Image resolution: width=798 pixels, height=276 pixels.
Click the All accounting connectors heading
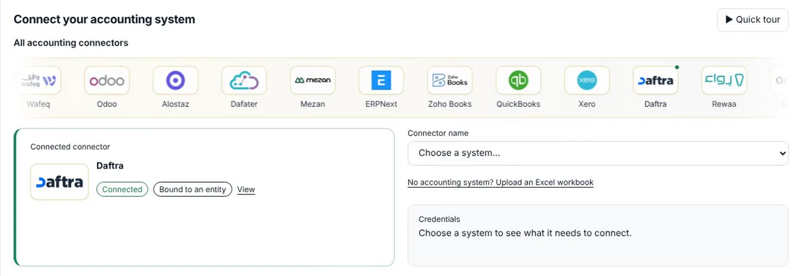(71, 43)
